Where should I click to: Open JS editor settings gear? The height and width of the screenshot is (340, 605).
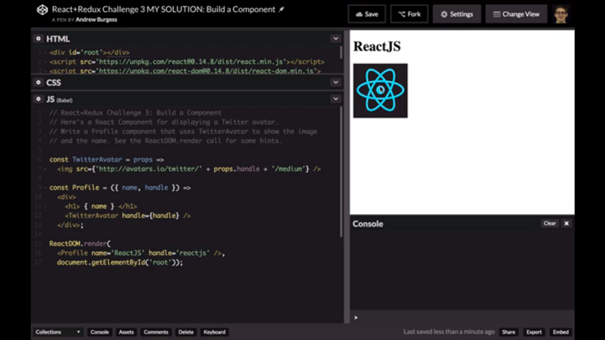point(38,99)
